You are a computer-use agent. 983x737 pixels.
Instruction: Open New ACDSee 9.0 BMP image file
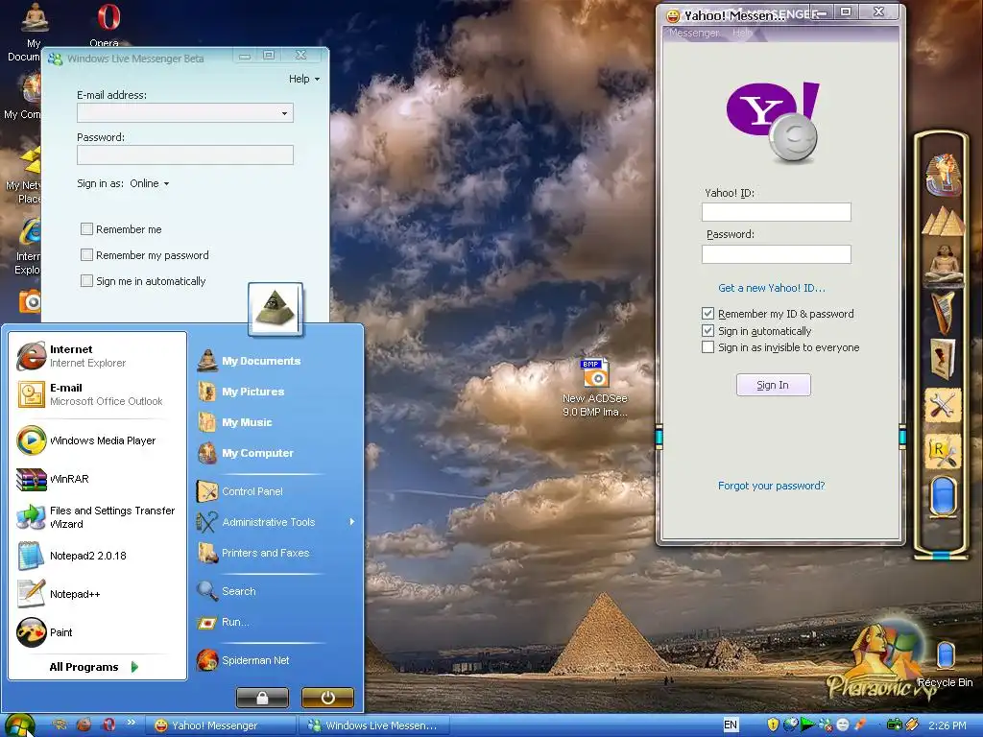pyautogui.click(x=595, y=388)
